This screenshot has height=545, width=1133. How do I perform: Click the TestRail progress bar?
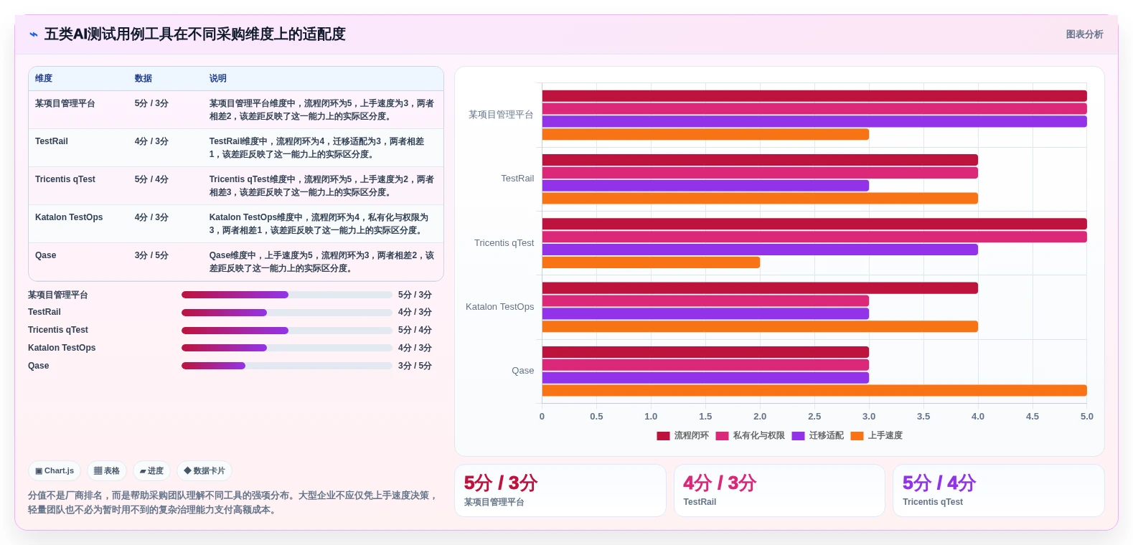pyautogui.click(x=287, y=313)
